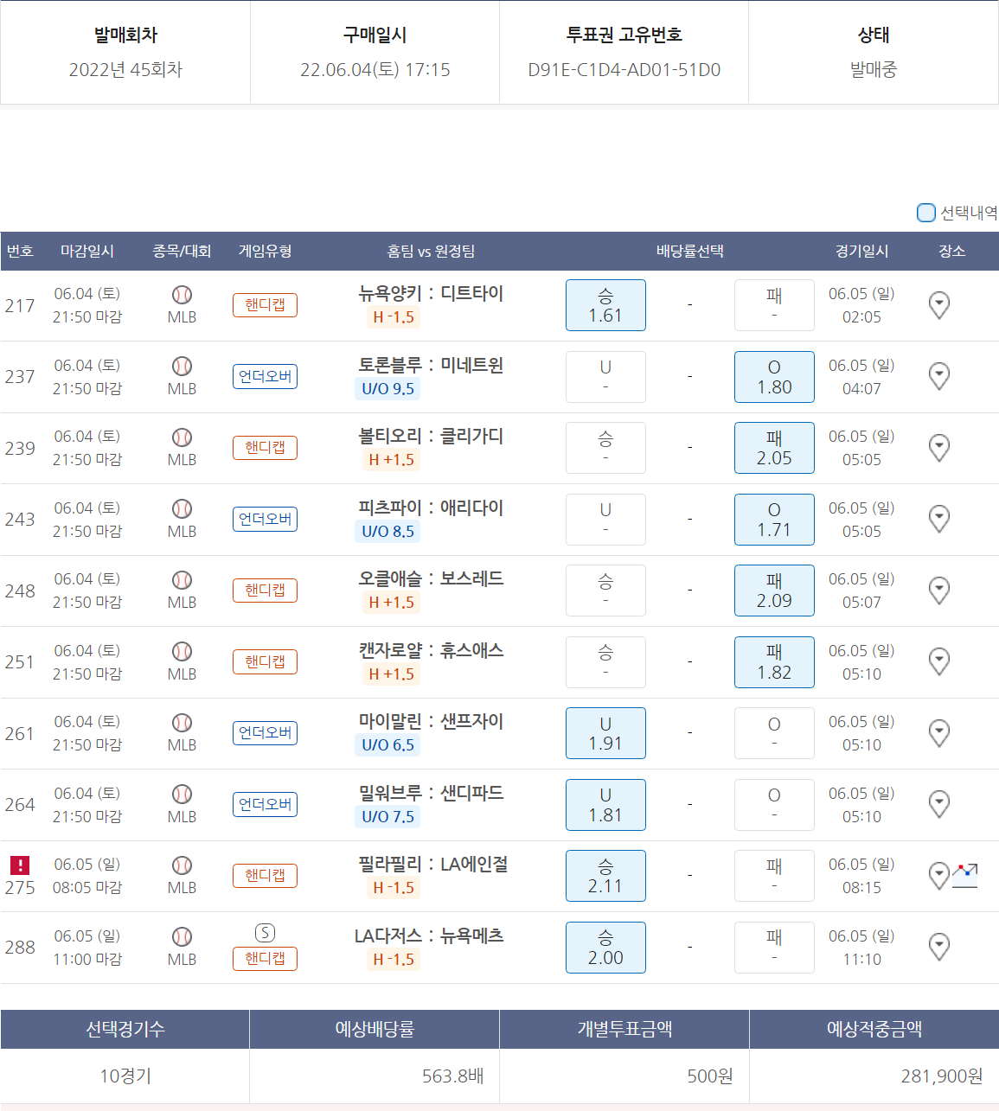999x1111 pixels.
Task: Select 패 1.82 for 캔자로얄 vs 휴스애스
Action: point(774,662)
